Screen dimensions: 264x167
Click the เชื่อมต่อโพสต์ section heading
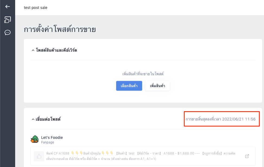point(48,119)
